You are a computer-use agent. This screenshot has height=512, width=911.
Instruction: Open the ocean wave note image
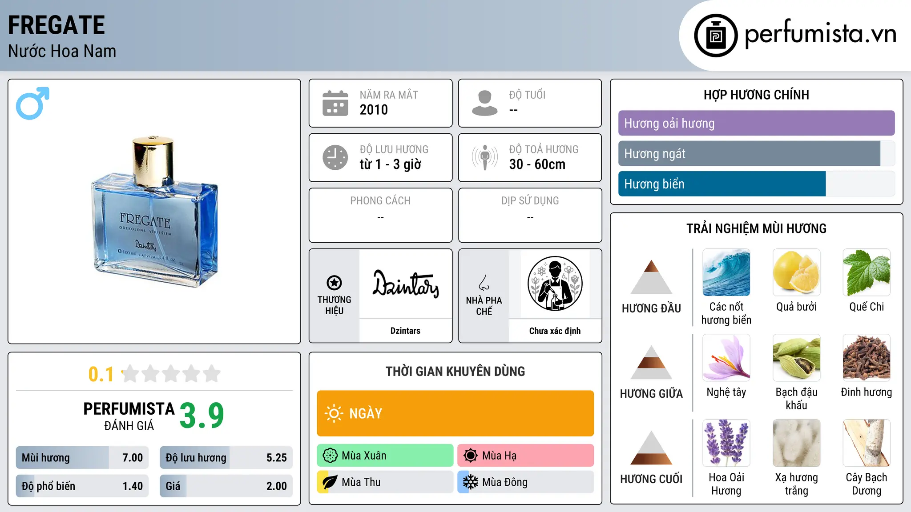pyautogui.click(x=726, y=272)
